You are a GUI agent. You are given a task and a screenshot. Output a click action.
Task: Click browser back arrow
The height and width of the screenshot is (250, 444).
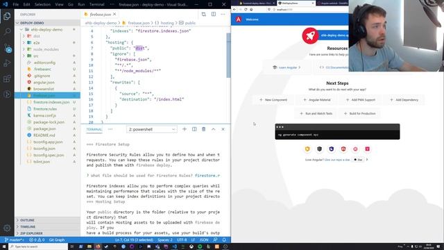[234, 9]
